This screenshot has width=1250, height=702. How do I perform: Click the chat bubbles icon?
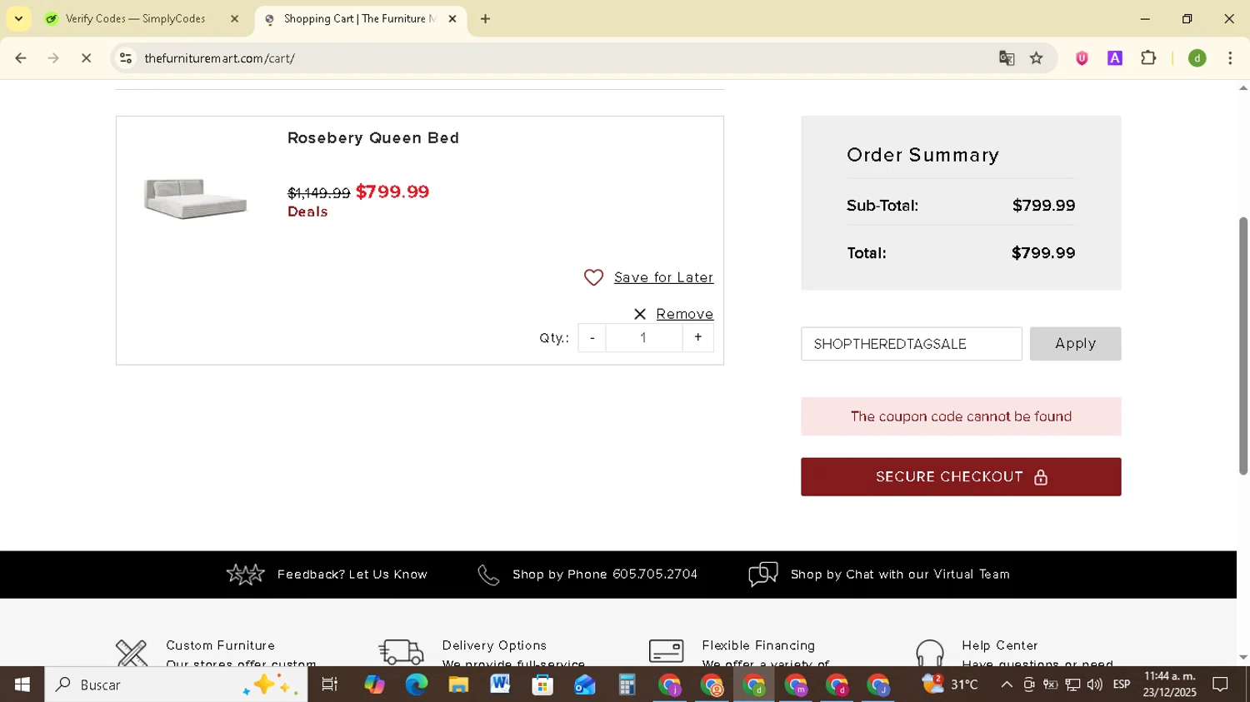pyautogui.click(x=763, y=575)
